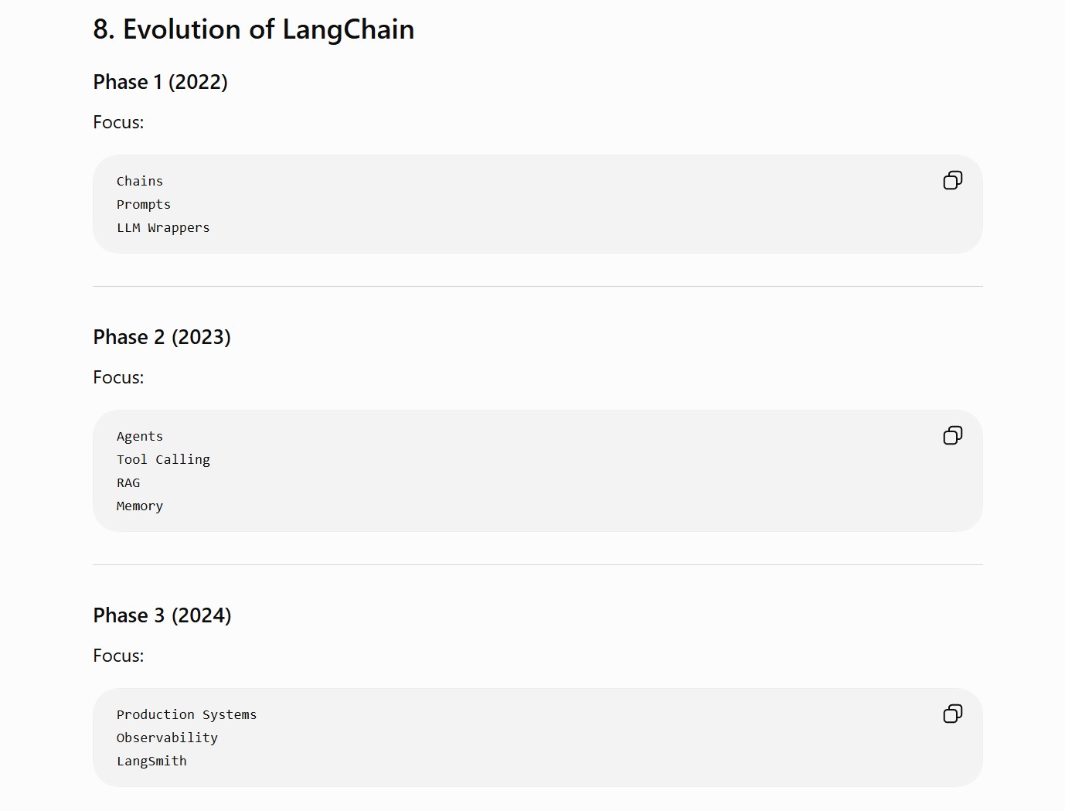
Task: Click the 'Chains' line in code block
Action: click(x=140, y=181)
